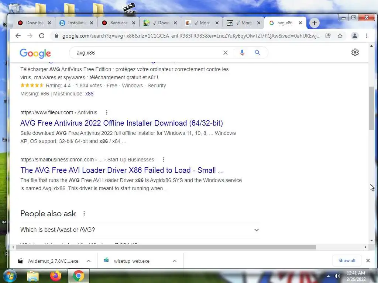Go back to previous page in Chrome

[x=18, y=36]
